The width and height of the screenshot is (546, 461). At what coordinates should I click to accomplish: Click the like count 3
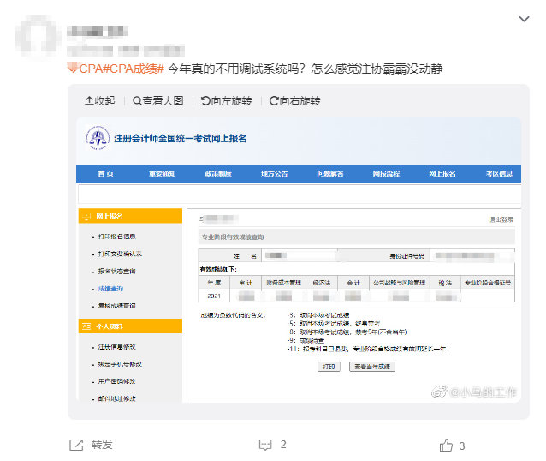pos(462,446)
